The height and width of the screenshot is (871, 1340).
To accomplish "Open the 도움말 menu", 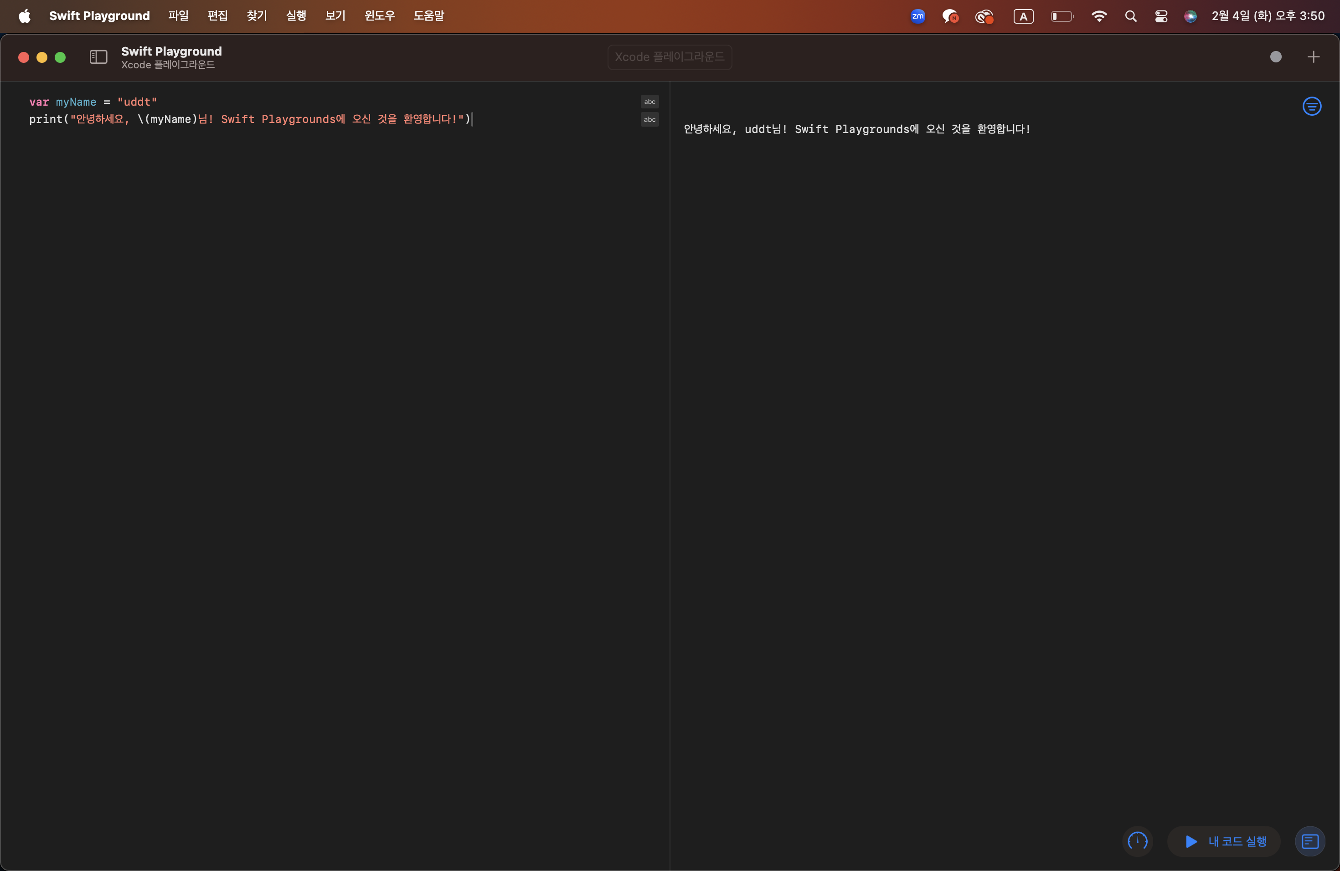I will point(428,16).
